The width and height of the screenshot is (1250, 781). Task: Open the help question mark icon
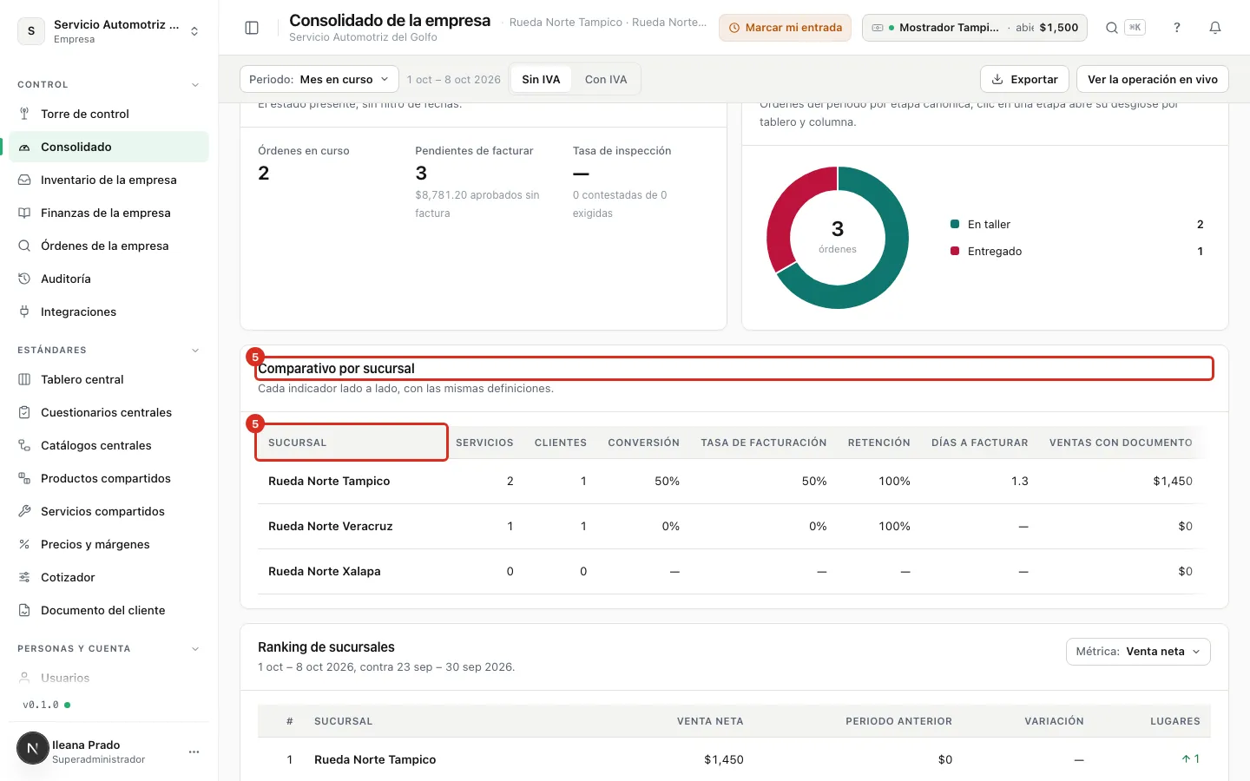pyautogui.click(x=1177, y=28)
